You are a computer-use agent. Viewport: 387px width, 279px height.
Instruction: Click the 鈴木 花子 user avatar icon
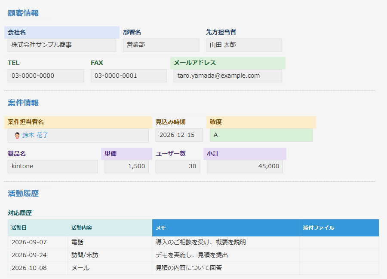pos(17,135)
